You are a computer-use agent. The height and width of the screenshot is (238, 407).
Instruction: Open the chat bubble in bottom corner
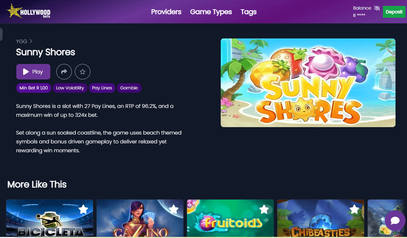(394, 221)
